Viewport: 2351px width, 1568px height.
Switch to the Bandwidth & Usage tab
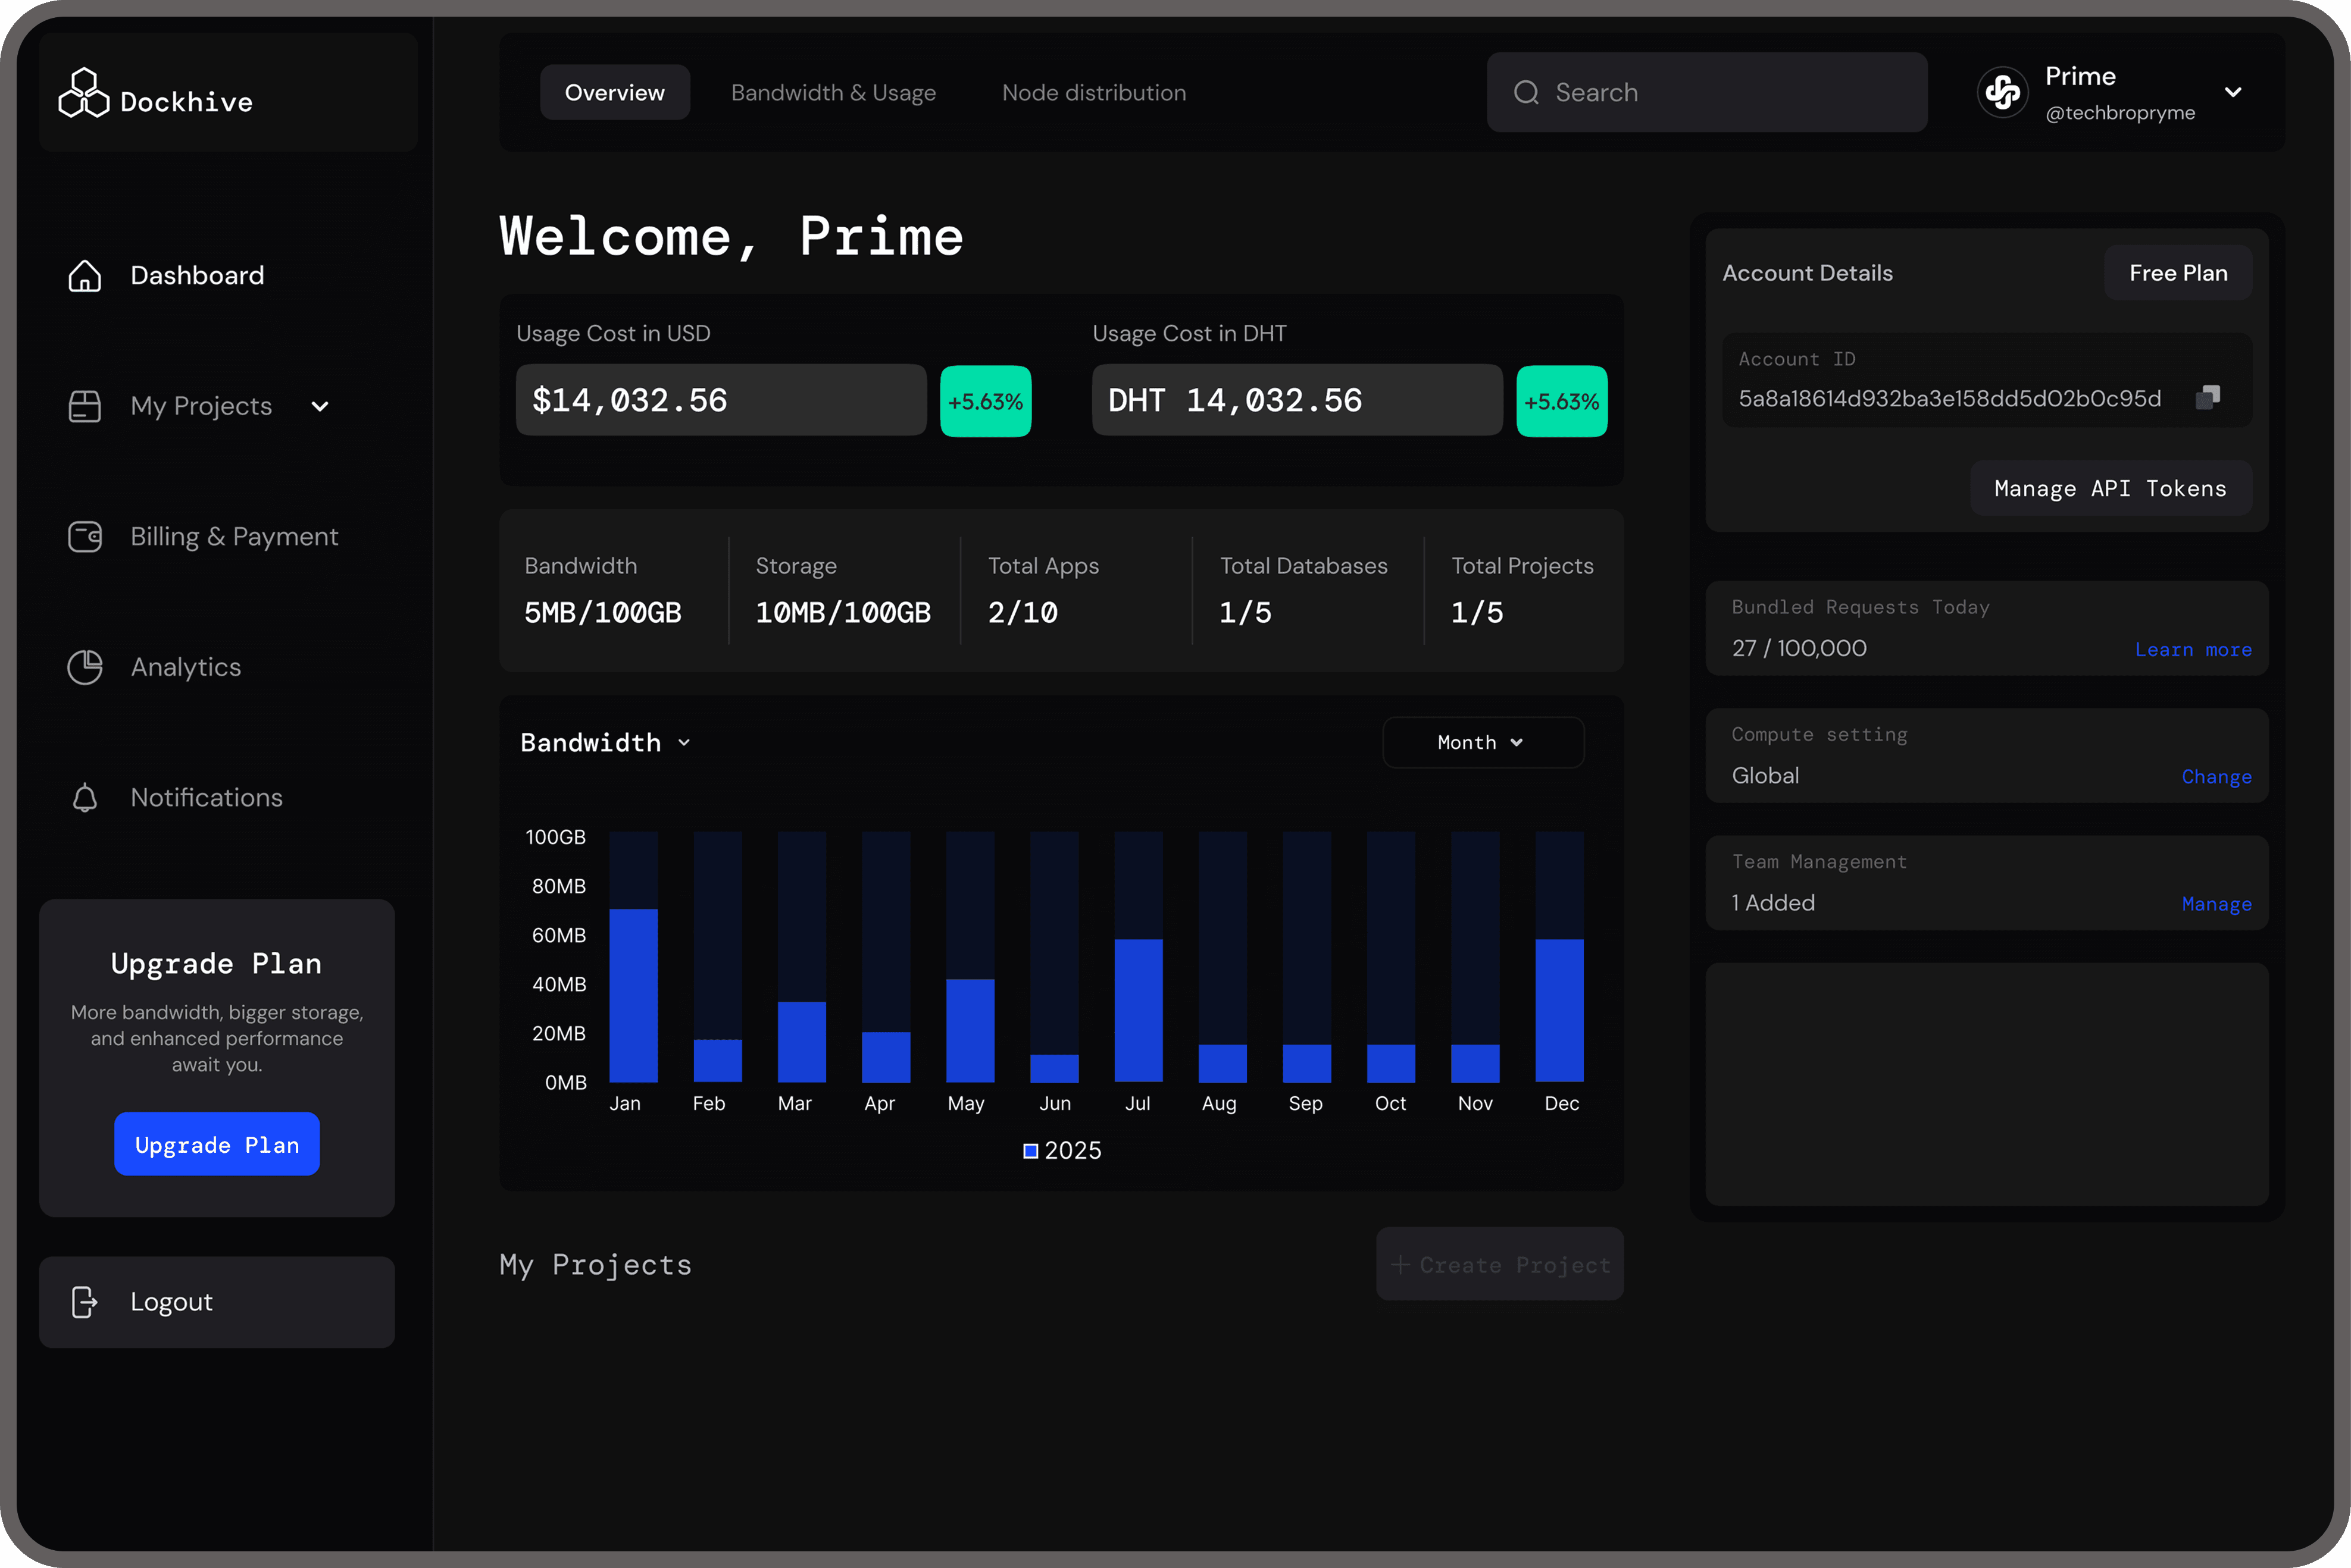833,93
